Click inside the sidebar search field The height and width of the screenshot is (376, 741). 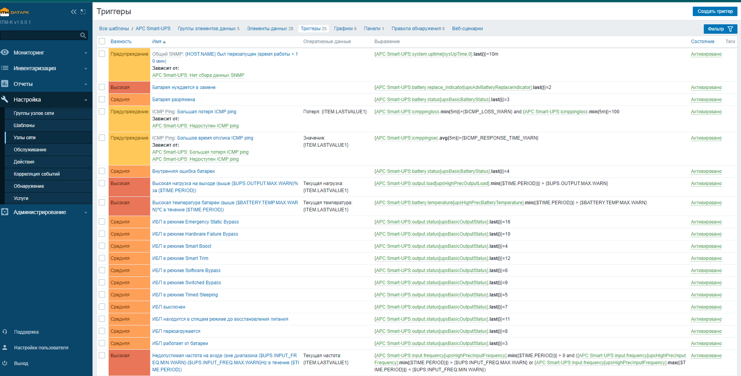pos(39,35)
